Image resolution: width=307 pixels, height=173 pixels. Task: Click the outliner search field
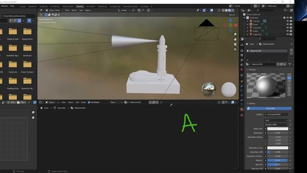[265, 10]
